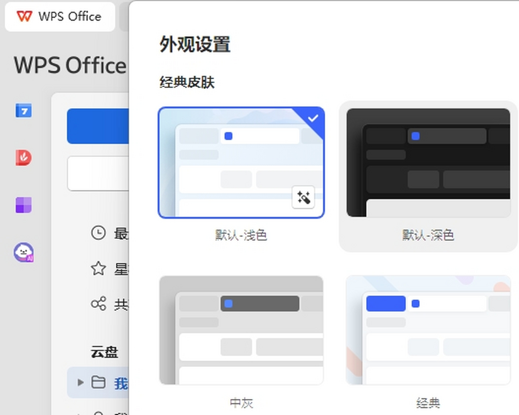Select the 默认-浅色 skin thumbnail
The height and width of the screenshot is (415, 519).
pos(241,162)
